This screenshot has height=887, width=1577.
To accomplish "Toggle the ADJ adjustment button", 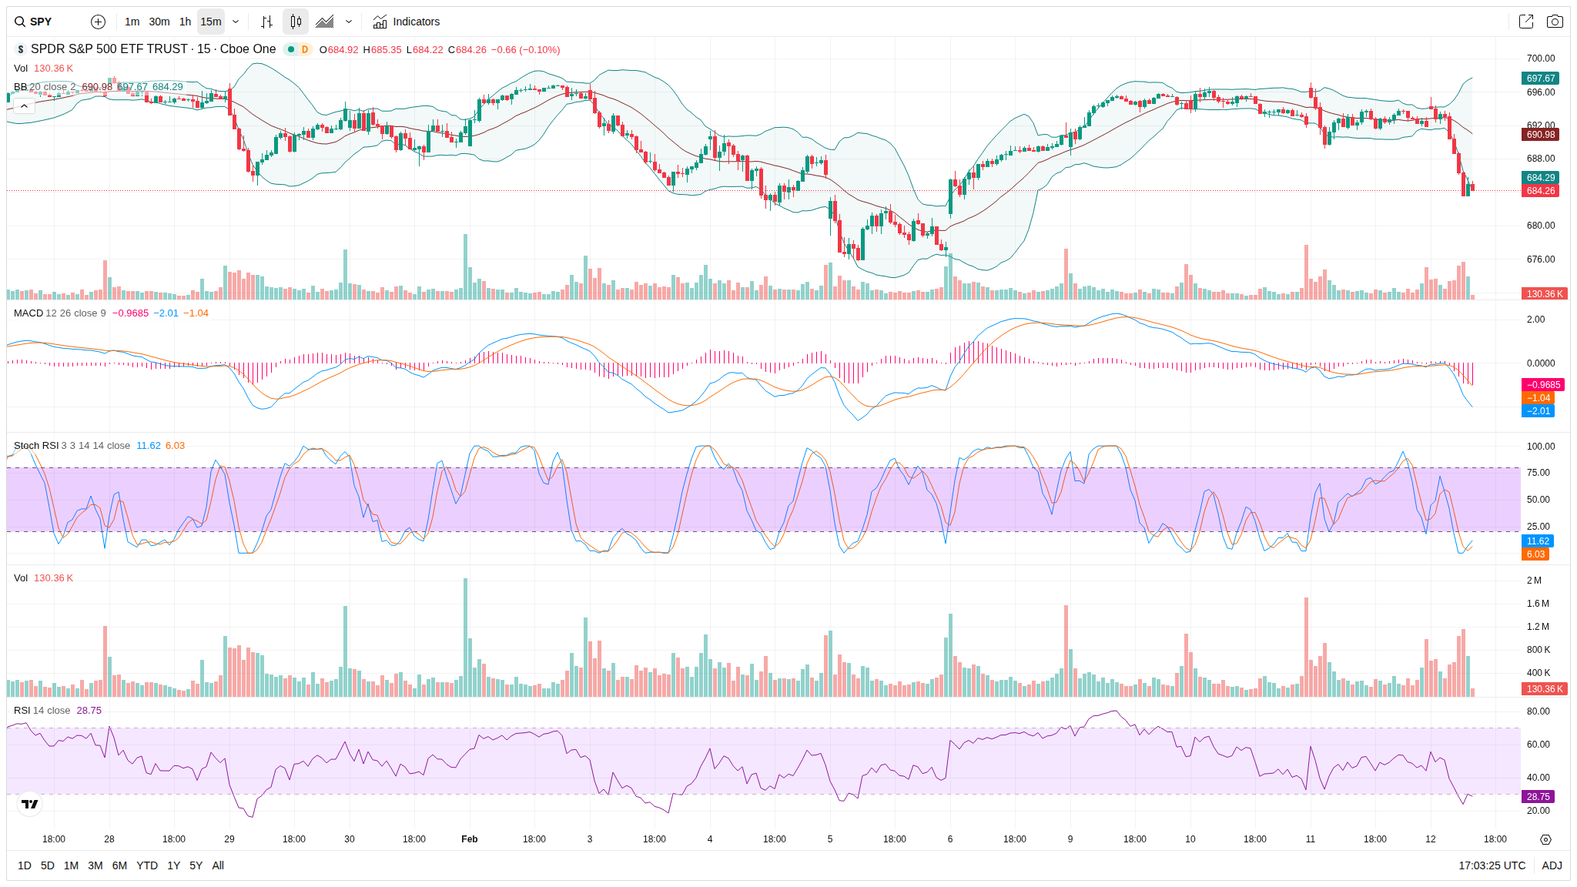I will [1552, 865].
